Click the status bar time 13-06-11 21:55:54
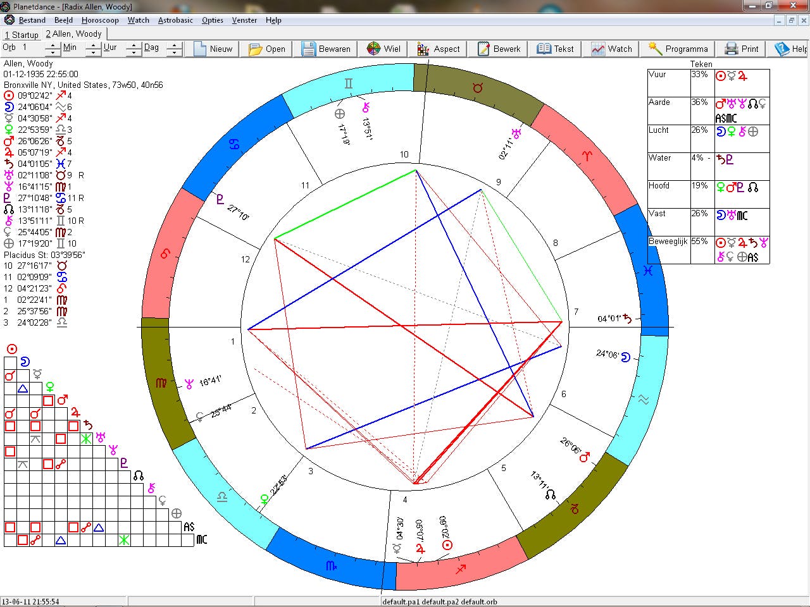 point(30,602)
